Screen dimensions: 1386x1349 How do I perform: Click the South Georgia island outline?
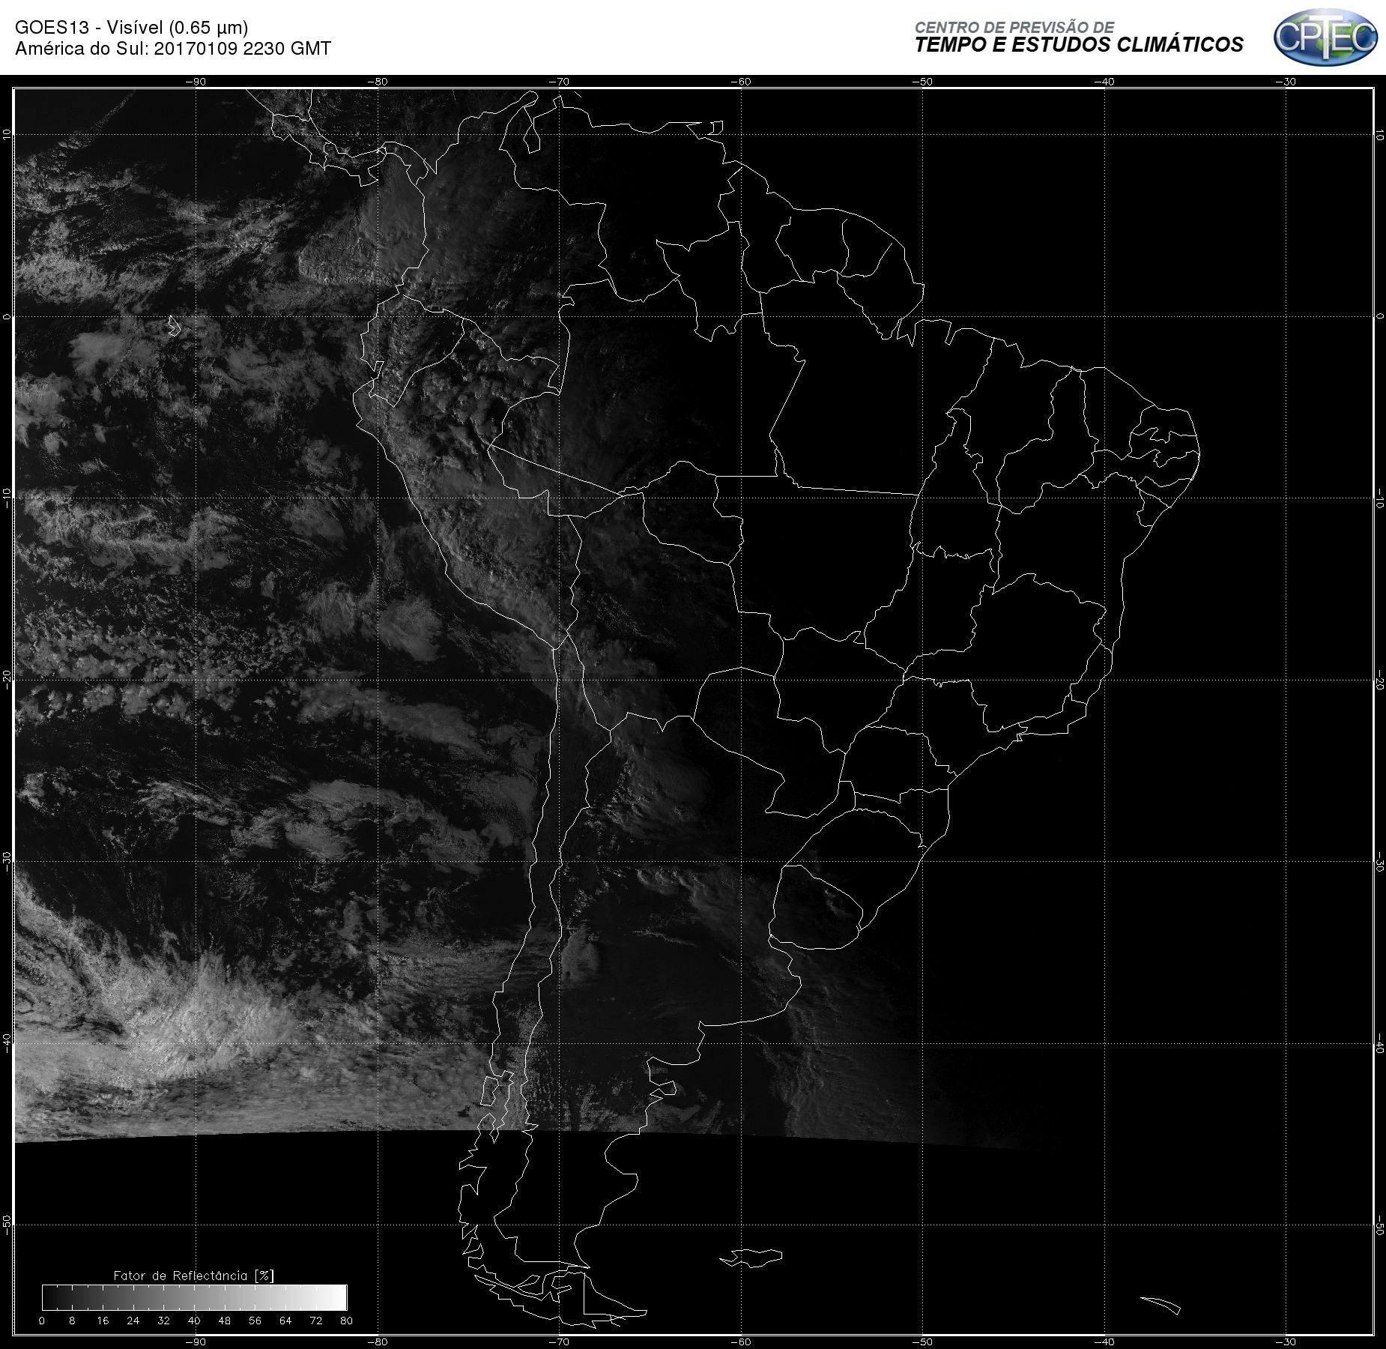pyautogui.click(x=1160, y=1305)
